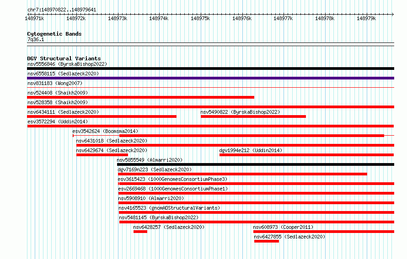407x259 pixels.
Task: Open nsv4165523 (gnomADStructuralVariants) label
Action: pos(169,208)
